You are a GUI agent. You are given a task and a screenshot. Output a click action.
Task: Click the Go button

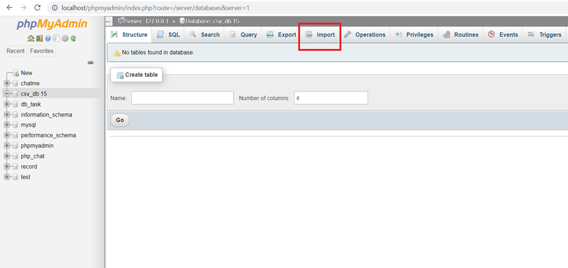120,120
